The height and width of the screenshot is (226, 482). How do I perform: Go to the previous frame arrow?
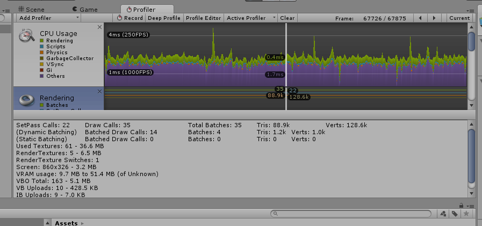pyautogui.click(x=420, y=18)
